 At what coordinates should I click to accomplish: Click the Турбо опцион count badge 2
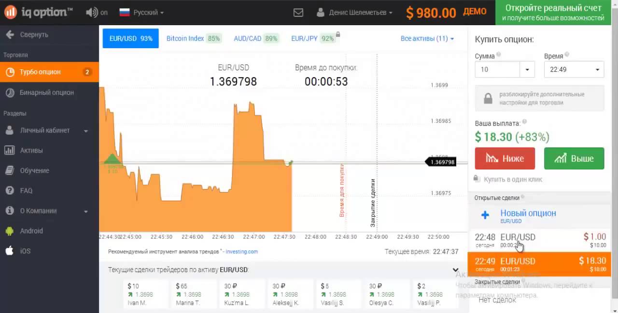[x=87, y=72]
